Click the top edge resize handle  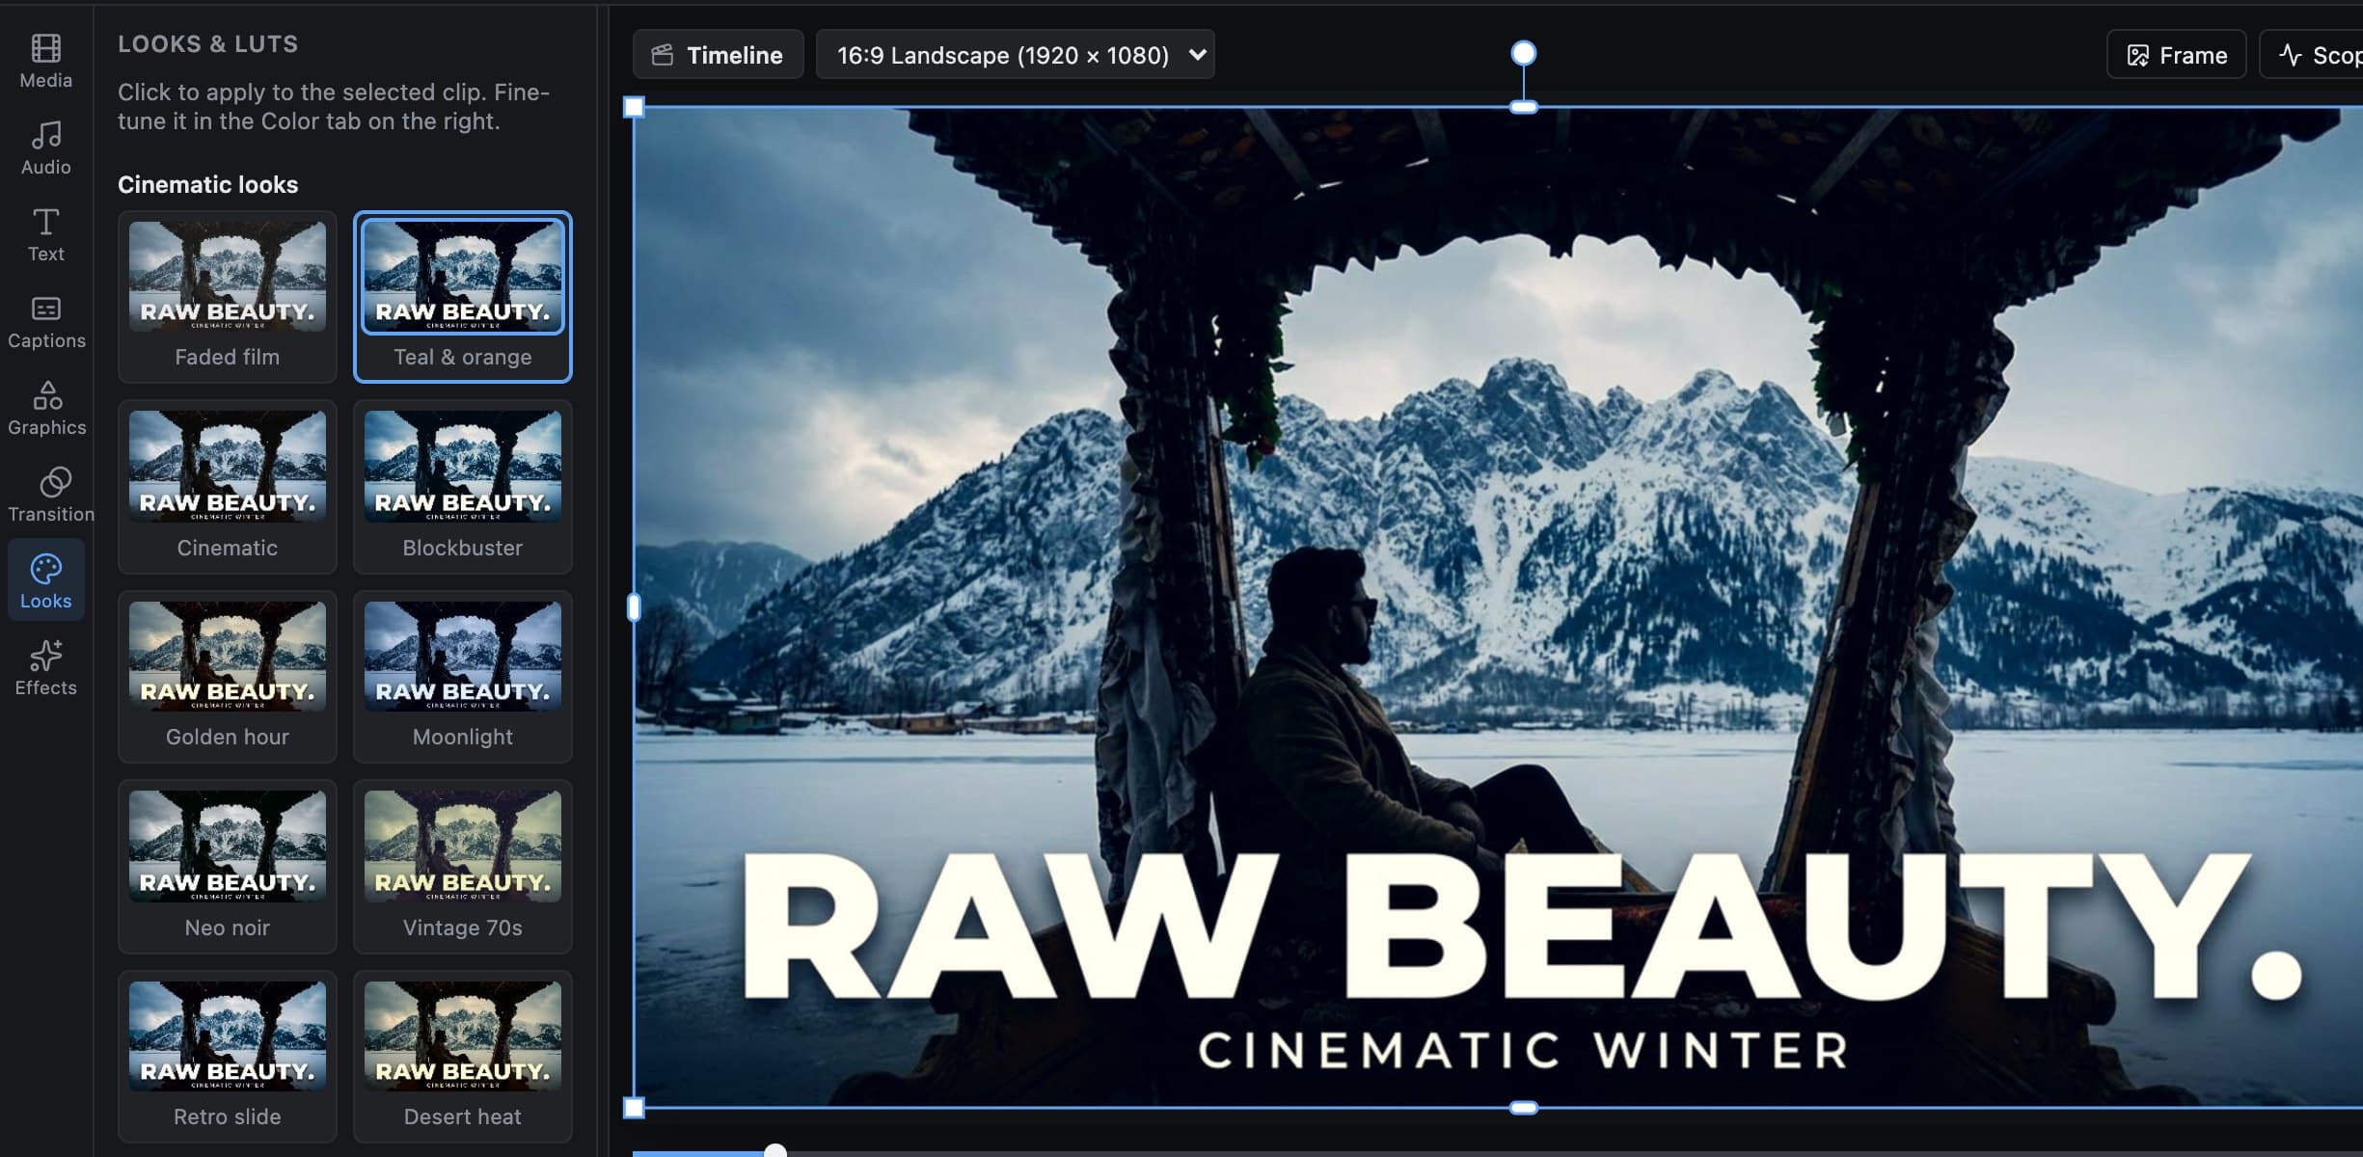click(1523, 107)
